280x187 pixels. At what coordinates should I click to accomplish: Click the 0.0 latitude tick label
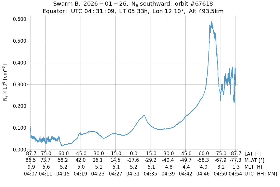click(133, 154)
